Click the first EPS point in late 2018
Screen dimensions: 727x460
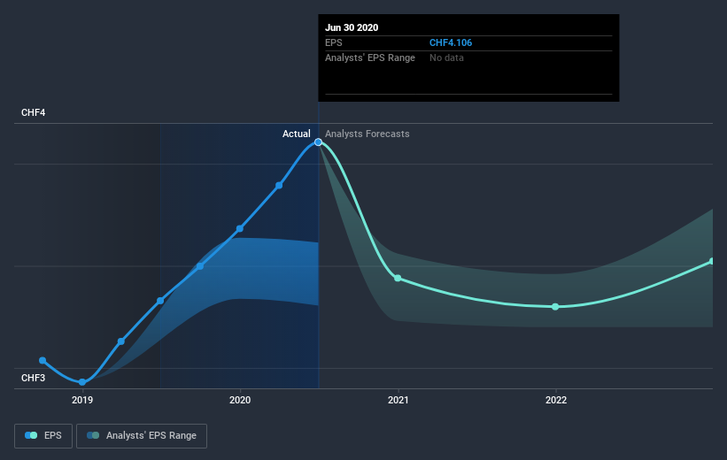point(43,360)
